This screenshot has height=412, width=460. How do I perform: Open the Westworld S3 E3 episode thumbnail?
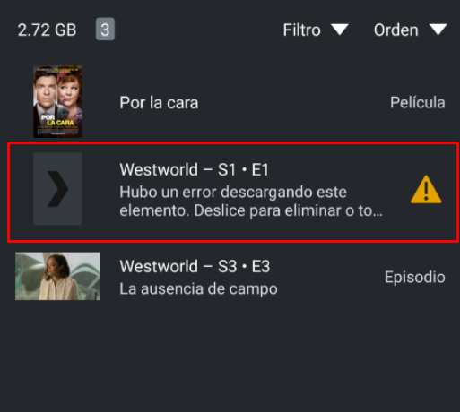57,276
